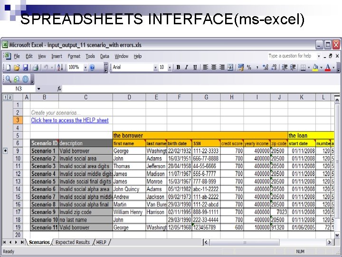The image size is (342, 257).
Task: Open the Format menu
Action: pos(74,56)
